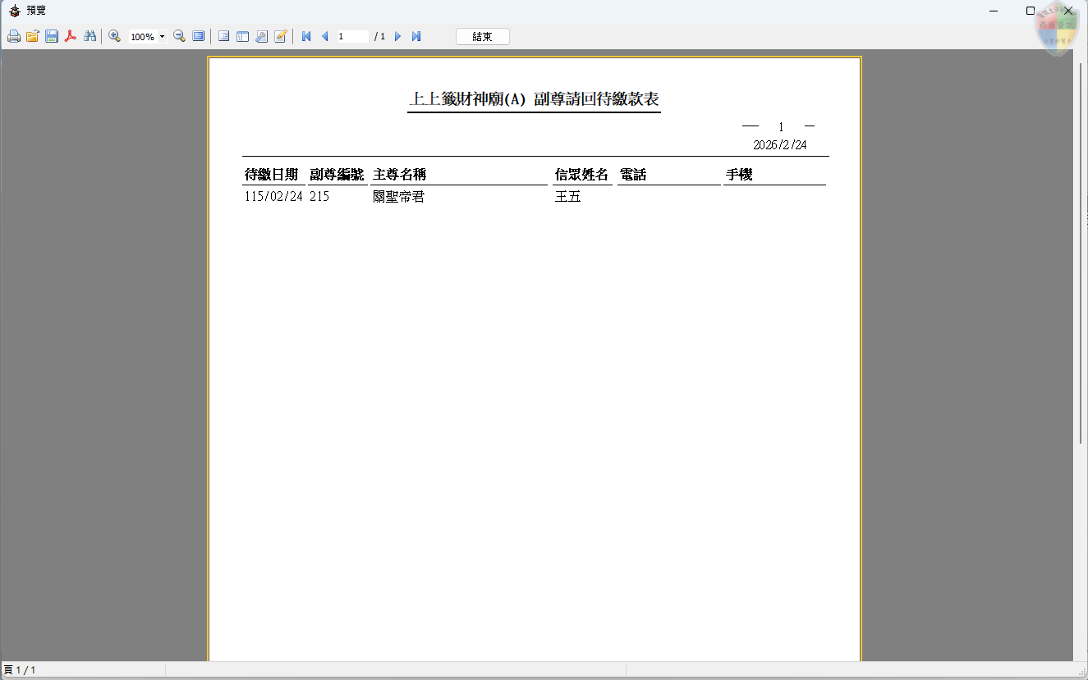Switch to full screen view icon

(199, 37)
